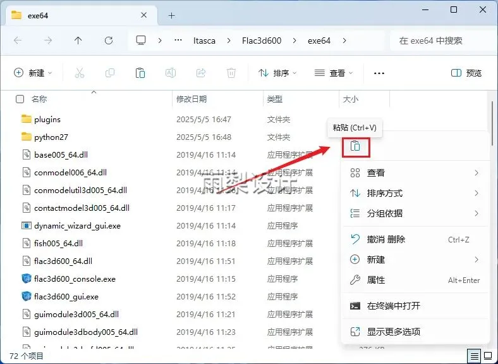The image size is (498, 364).
Task: Click the This PC monitor icon in address bar
Action: point(141,40)
